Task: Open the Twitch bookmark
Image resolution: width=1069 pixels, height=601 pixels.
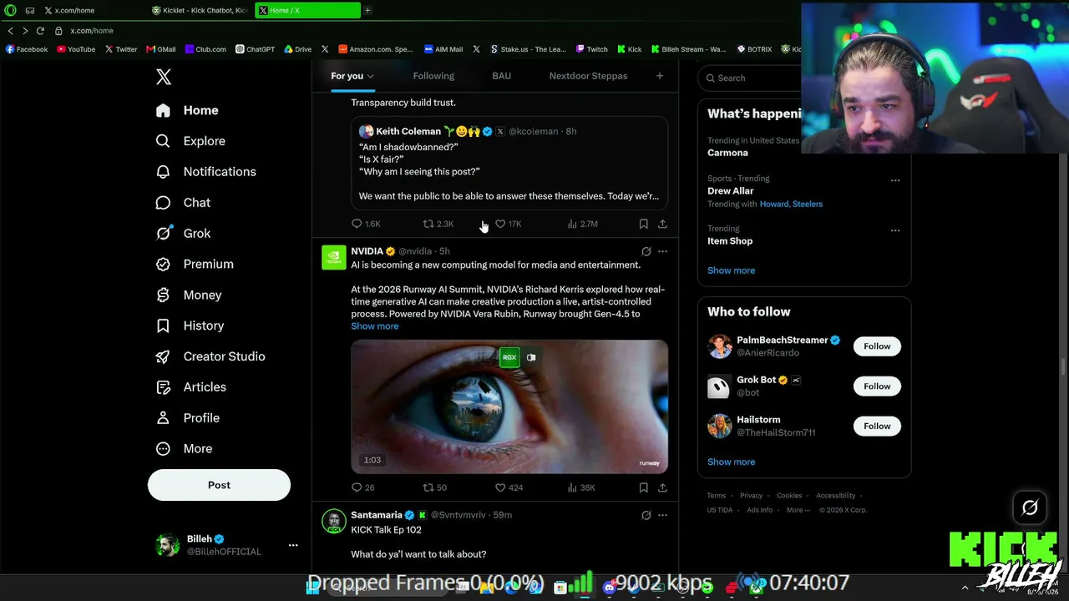Action: coord(592,49)
